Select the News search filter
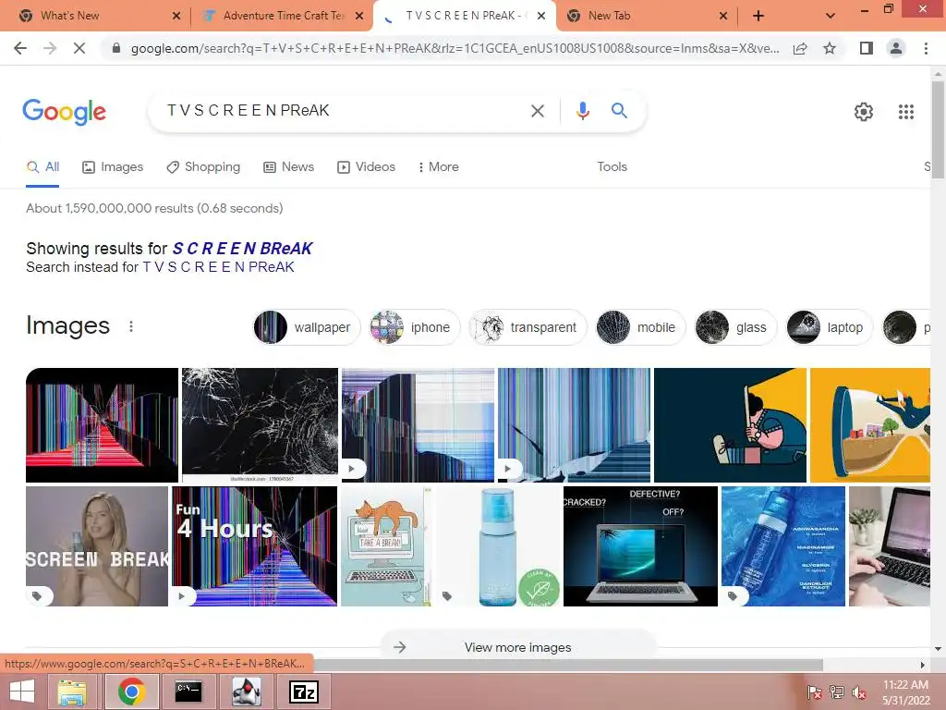Viewport: 946px width, 710px height. pos(289,166)
